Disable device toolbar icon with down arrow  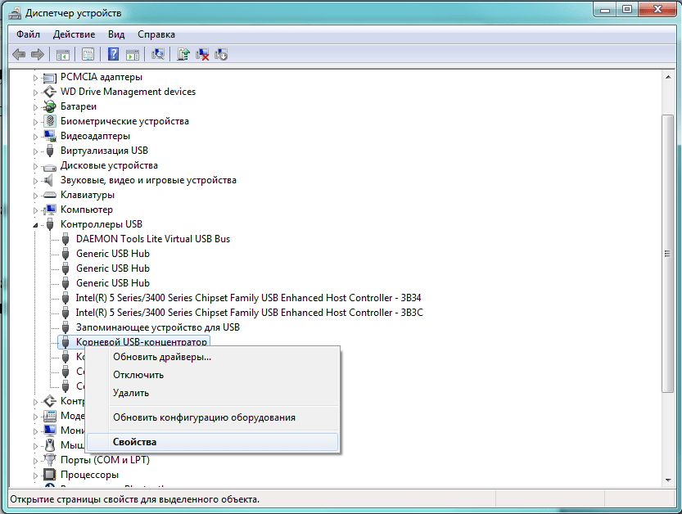click(x=221, y=54)
